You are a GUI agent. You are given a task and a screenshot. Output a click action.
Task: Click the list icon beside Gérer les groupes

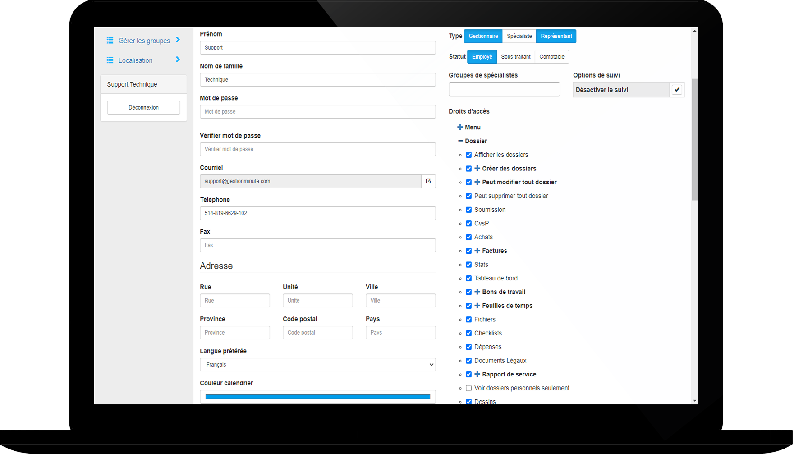pyautogui.click(x=110, y=41)
